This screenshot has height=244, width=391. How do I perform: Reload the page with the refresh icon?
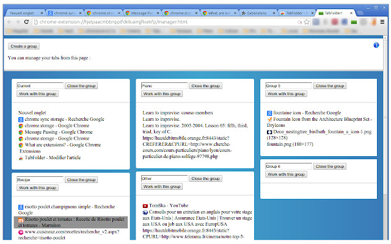pos(26,22)
